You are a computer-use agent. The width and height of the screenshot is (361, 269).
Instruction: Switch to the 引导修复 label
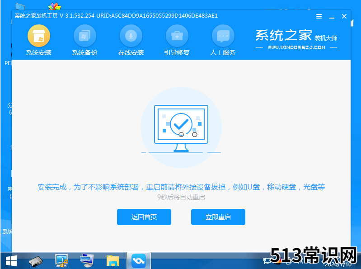[x=177, y=52]
